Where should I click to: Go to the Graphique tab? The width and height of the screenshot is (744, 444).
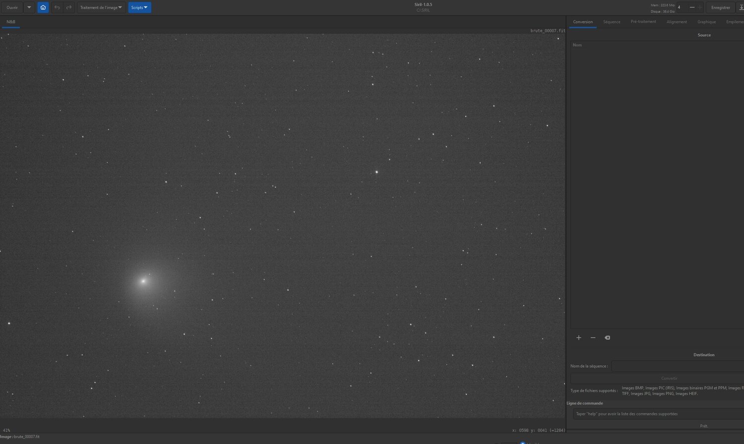(x=706, y=22)
